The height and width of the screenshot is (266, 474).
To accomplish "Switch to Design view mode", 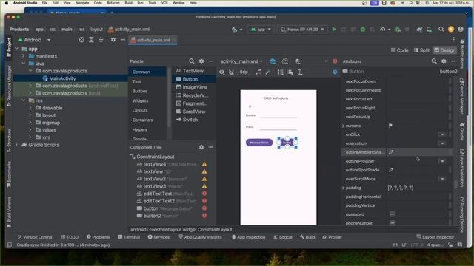I will (444, 50).
